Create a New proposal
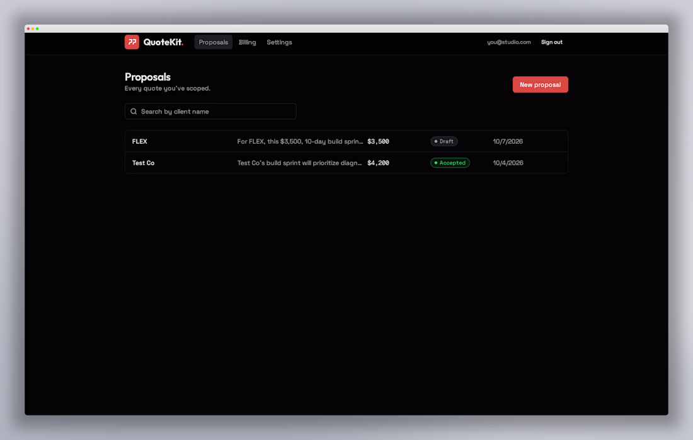The image size is (693, 440). (x=540, y=84)
